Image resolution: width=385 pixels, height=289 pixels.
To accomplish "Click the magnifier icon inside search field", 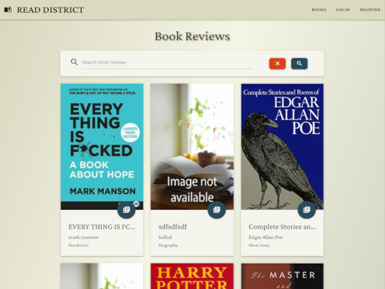I will click(x=74, y=62).
